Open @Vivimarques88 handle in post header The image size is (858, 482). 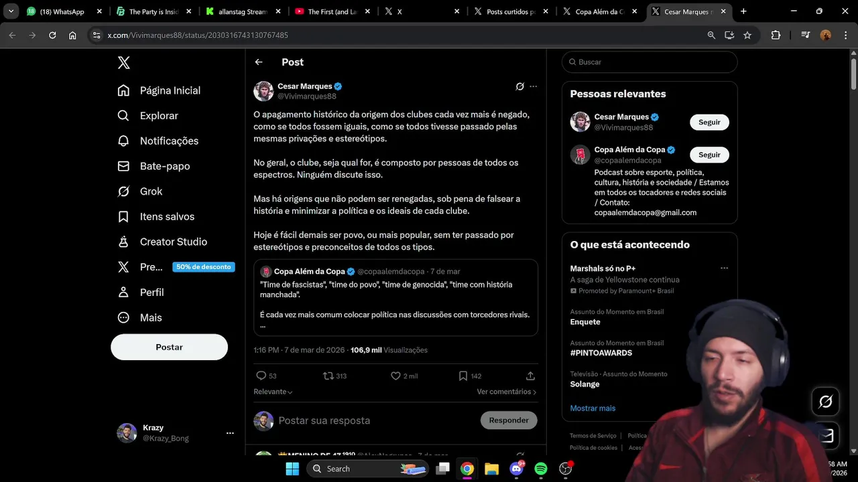point(307,96)
